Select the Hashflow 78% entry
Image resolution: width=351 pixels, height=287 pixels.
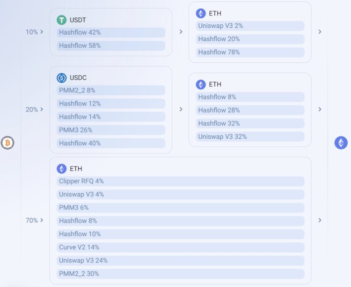(250, 53)
